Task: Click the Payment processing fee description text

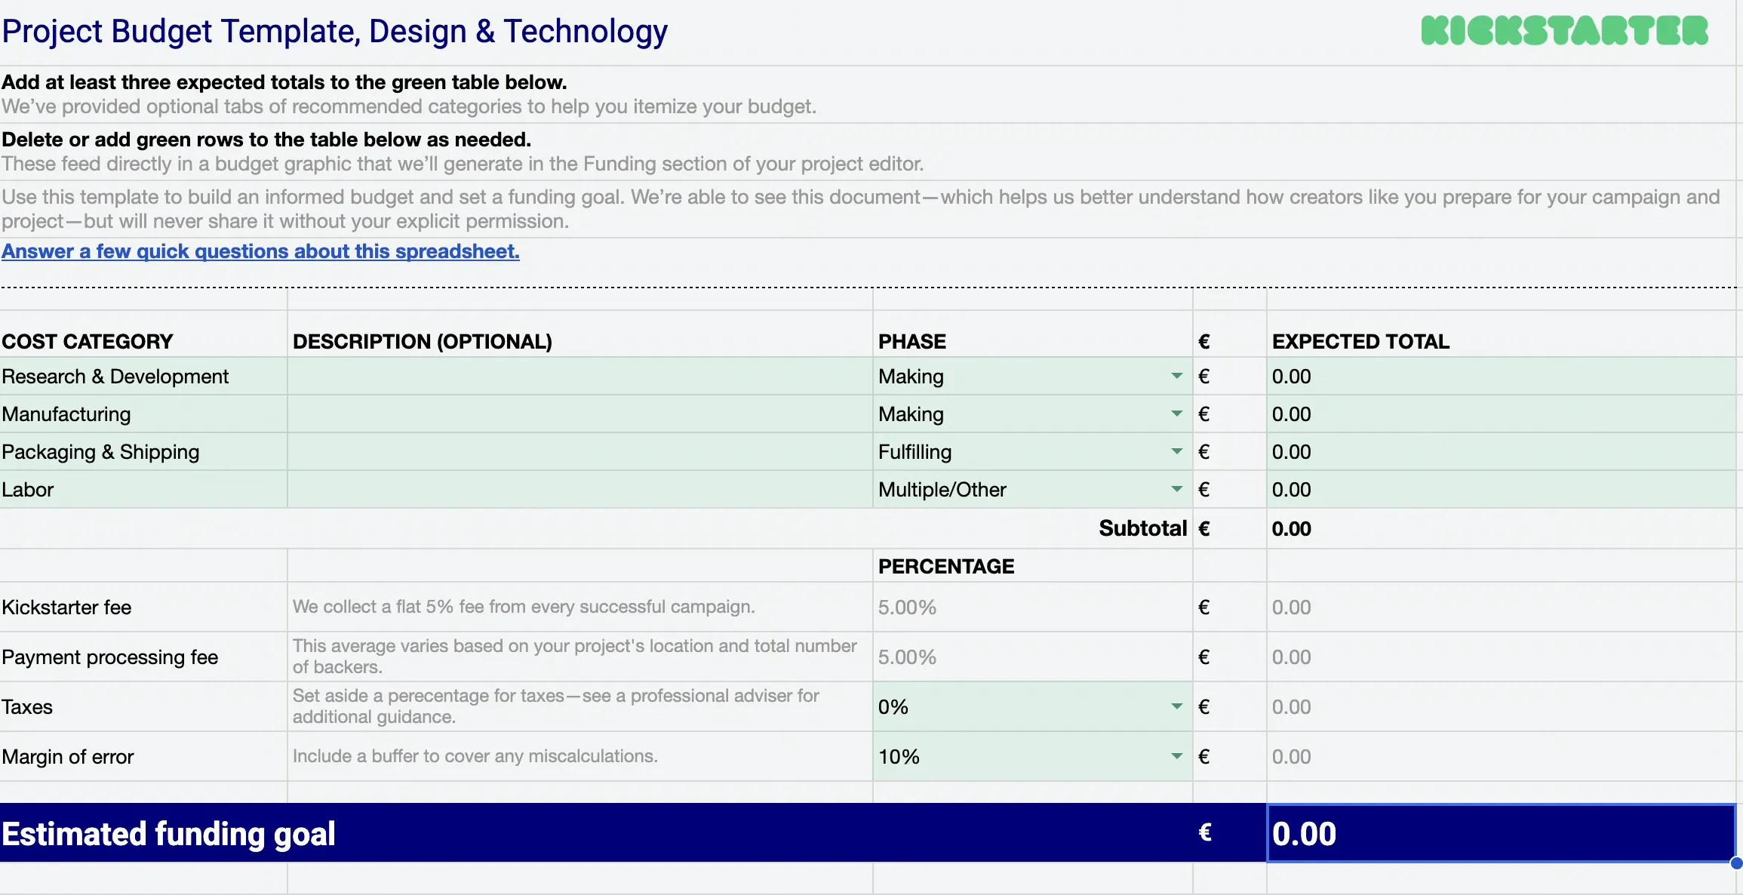Action: [x=575, y=657]
